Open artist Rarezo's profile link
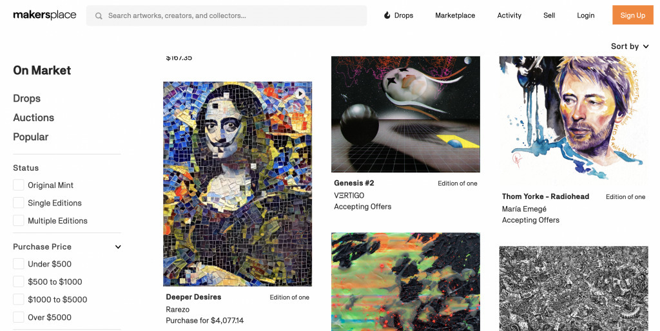 178,309
